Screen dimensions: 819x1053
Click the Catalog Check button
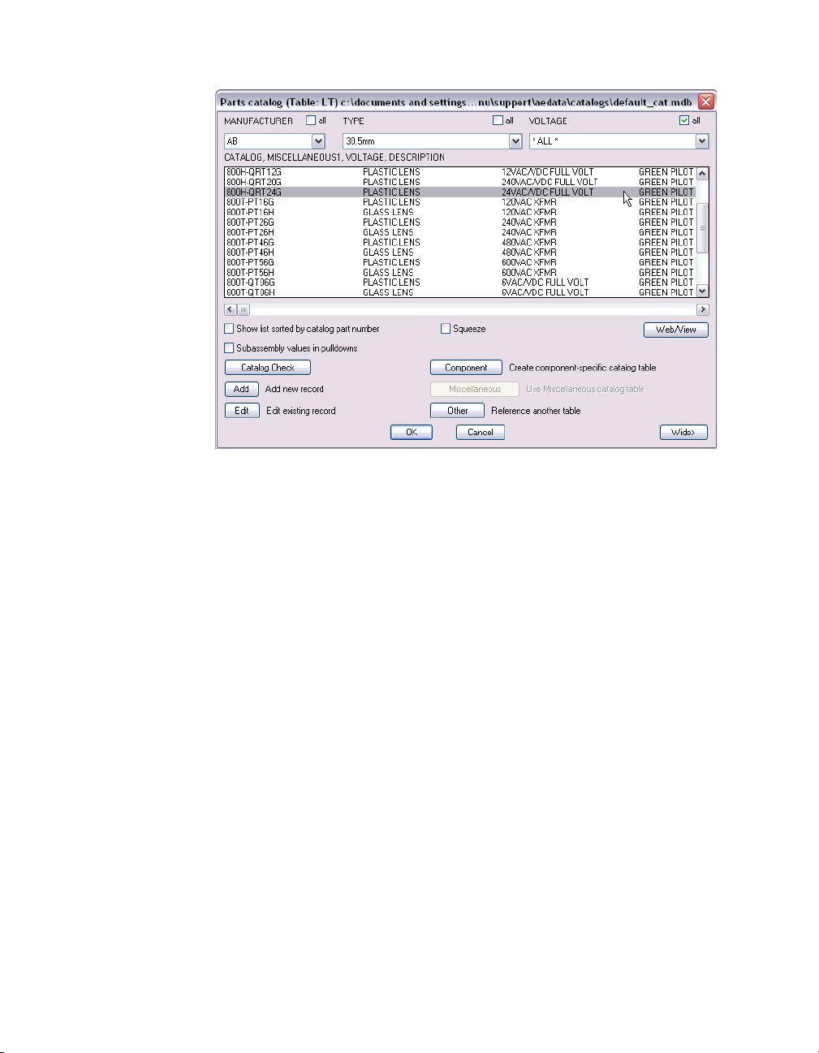click(267, 368)
